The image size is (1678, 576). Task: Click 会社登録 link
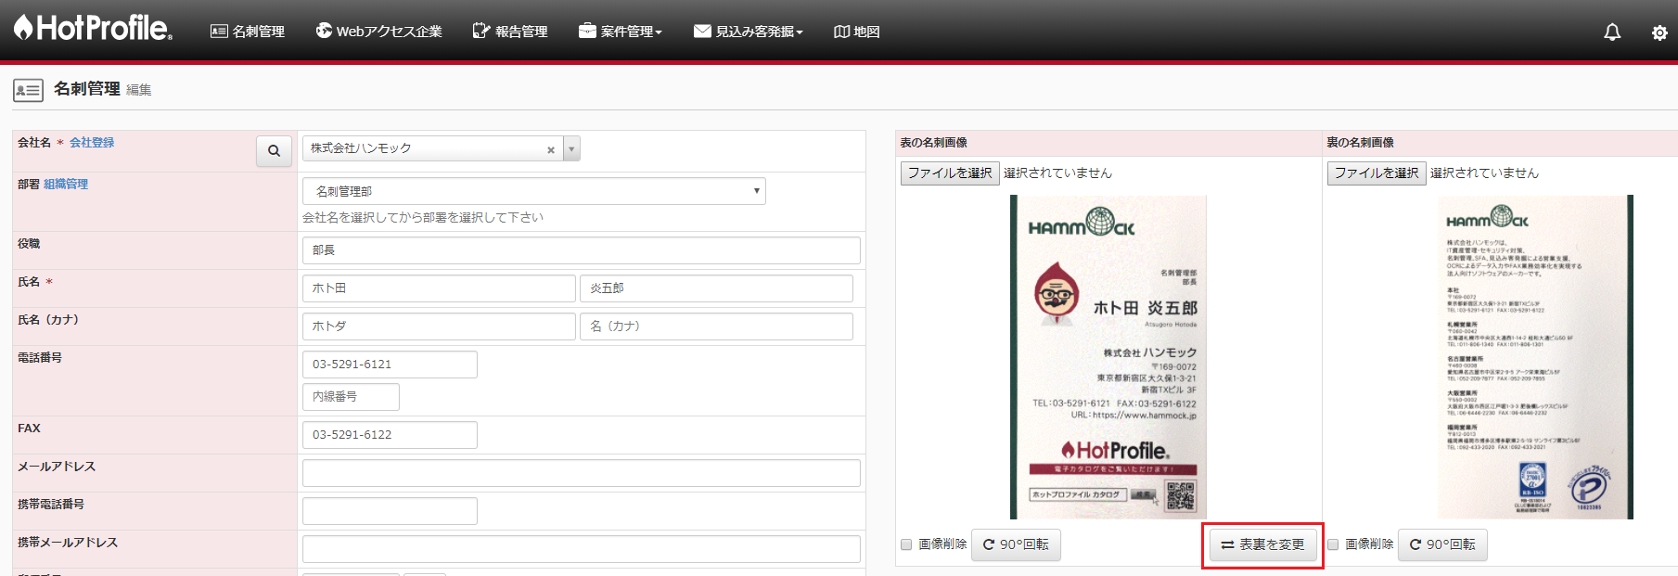pos(92,142)
